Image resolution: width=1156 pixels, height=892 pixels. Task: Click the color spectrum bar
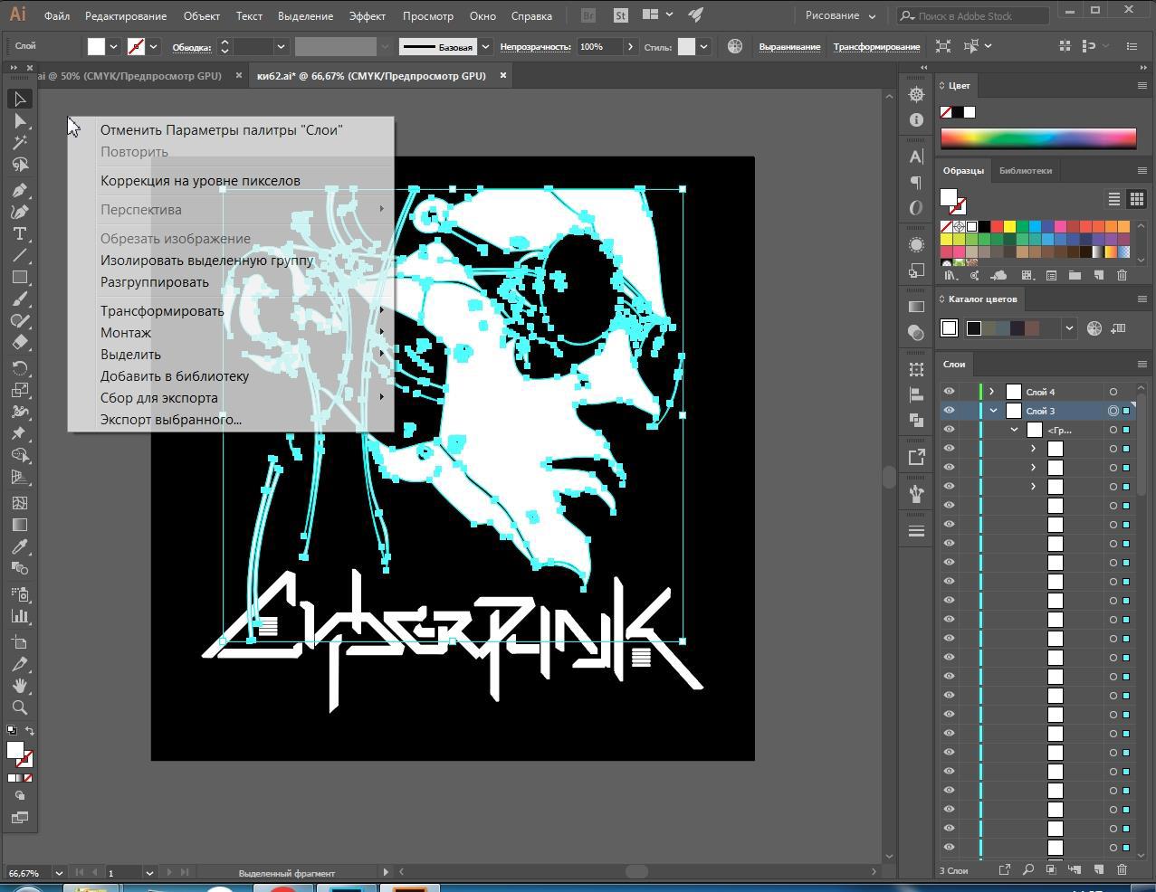point(1038,138)
